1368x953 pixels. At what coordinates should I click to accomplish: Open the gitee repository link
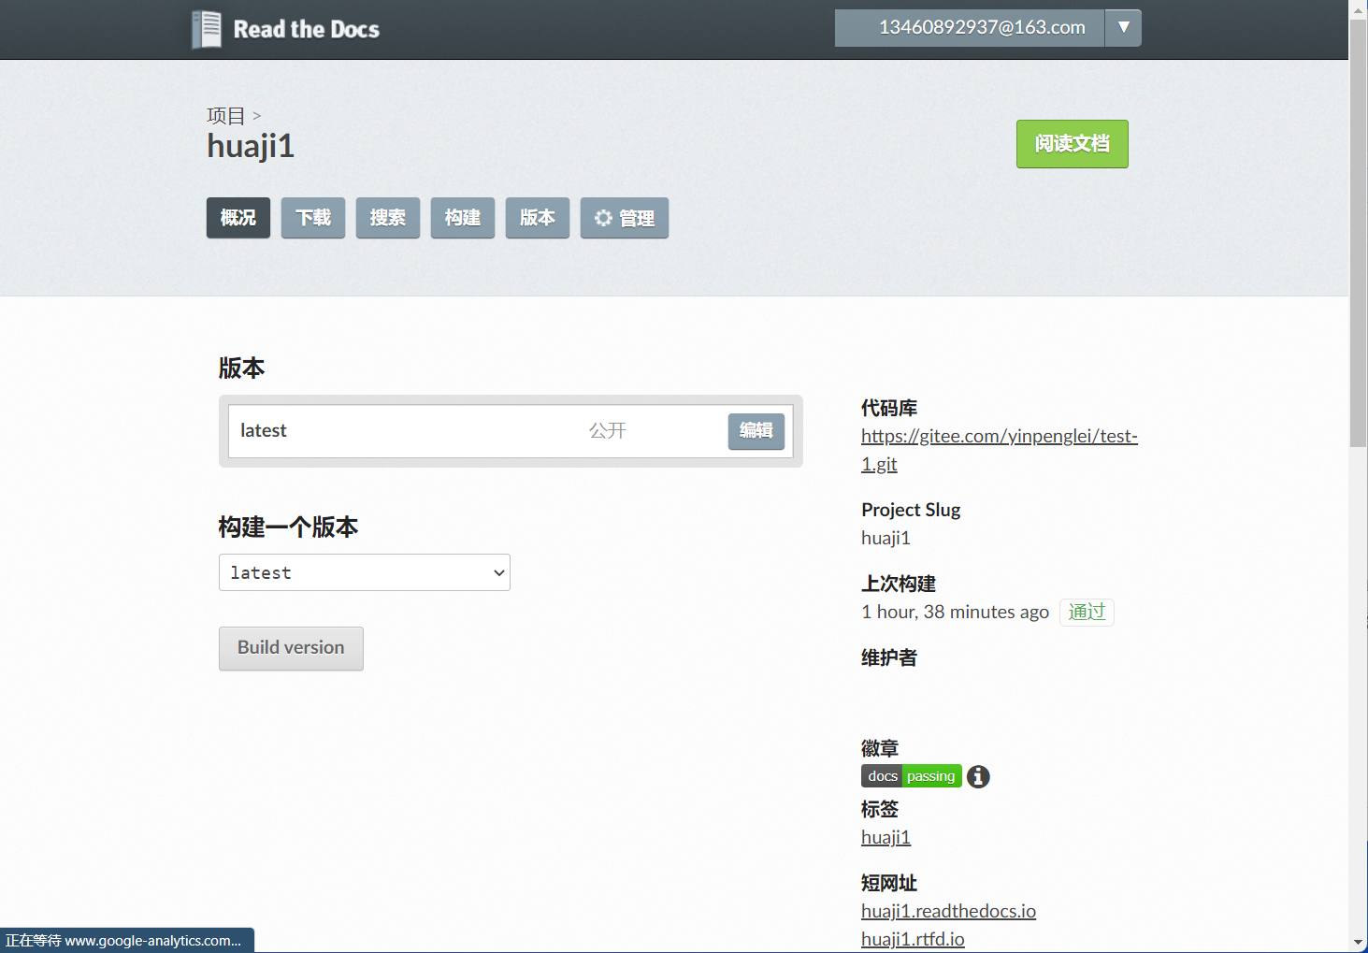point(999,450)
